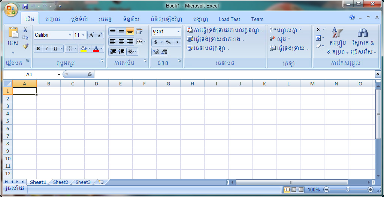The image size is (384, 197).
Task: Apply the Comma style format
Action: [x=177, y=42]
